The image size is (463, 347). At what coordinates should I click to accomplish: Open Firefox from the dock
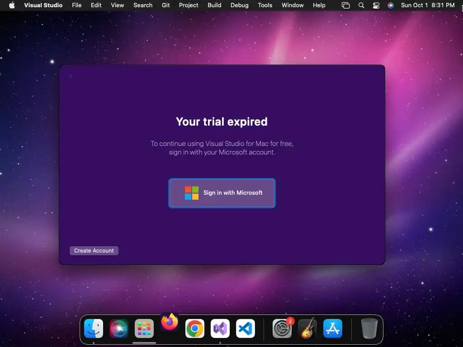[170, 322]
